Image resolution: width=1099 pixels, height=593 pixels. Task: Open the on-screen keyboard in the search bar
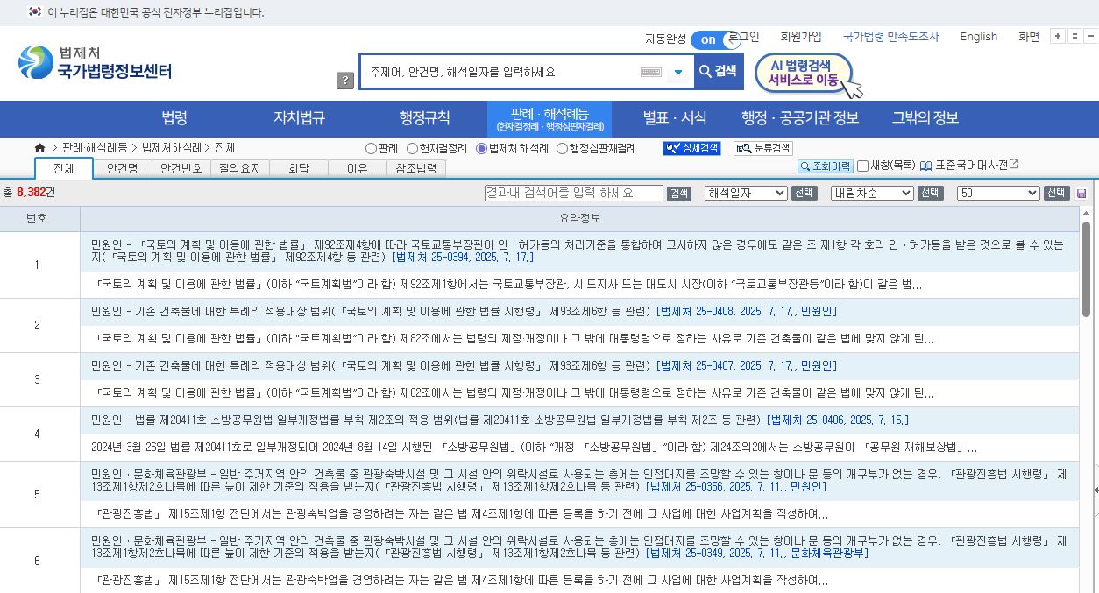649,72
